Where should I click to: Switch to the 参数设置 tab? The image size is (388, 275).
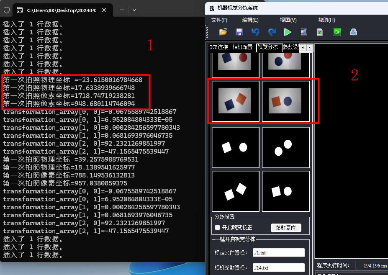[x=291, y=47]
